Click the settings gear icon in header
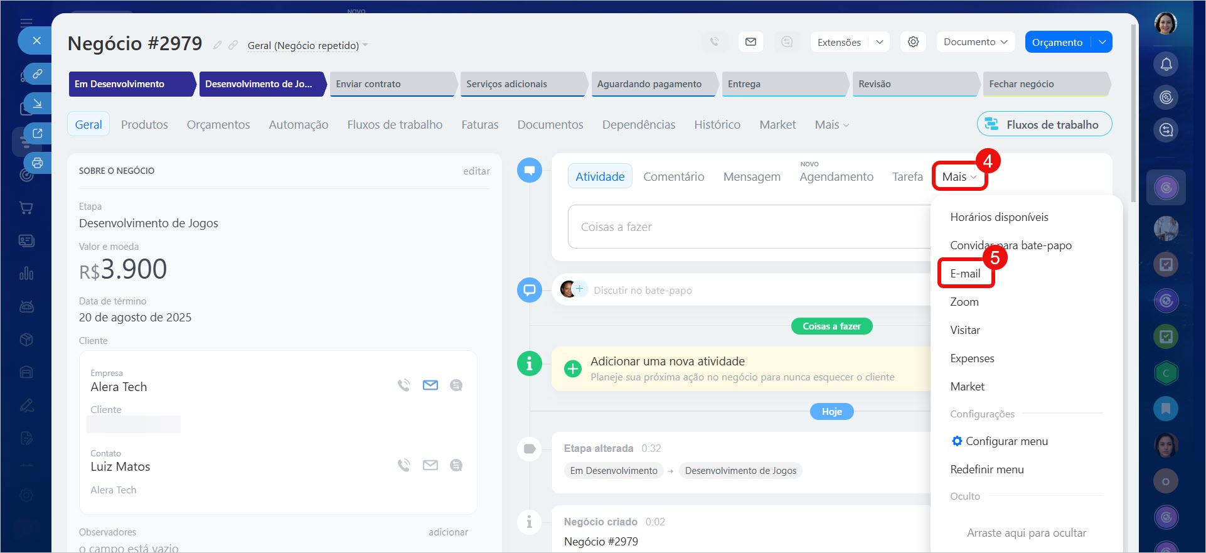This screenshot has width=1206, height=553. (x=913, y=42)
